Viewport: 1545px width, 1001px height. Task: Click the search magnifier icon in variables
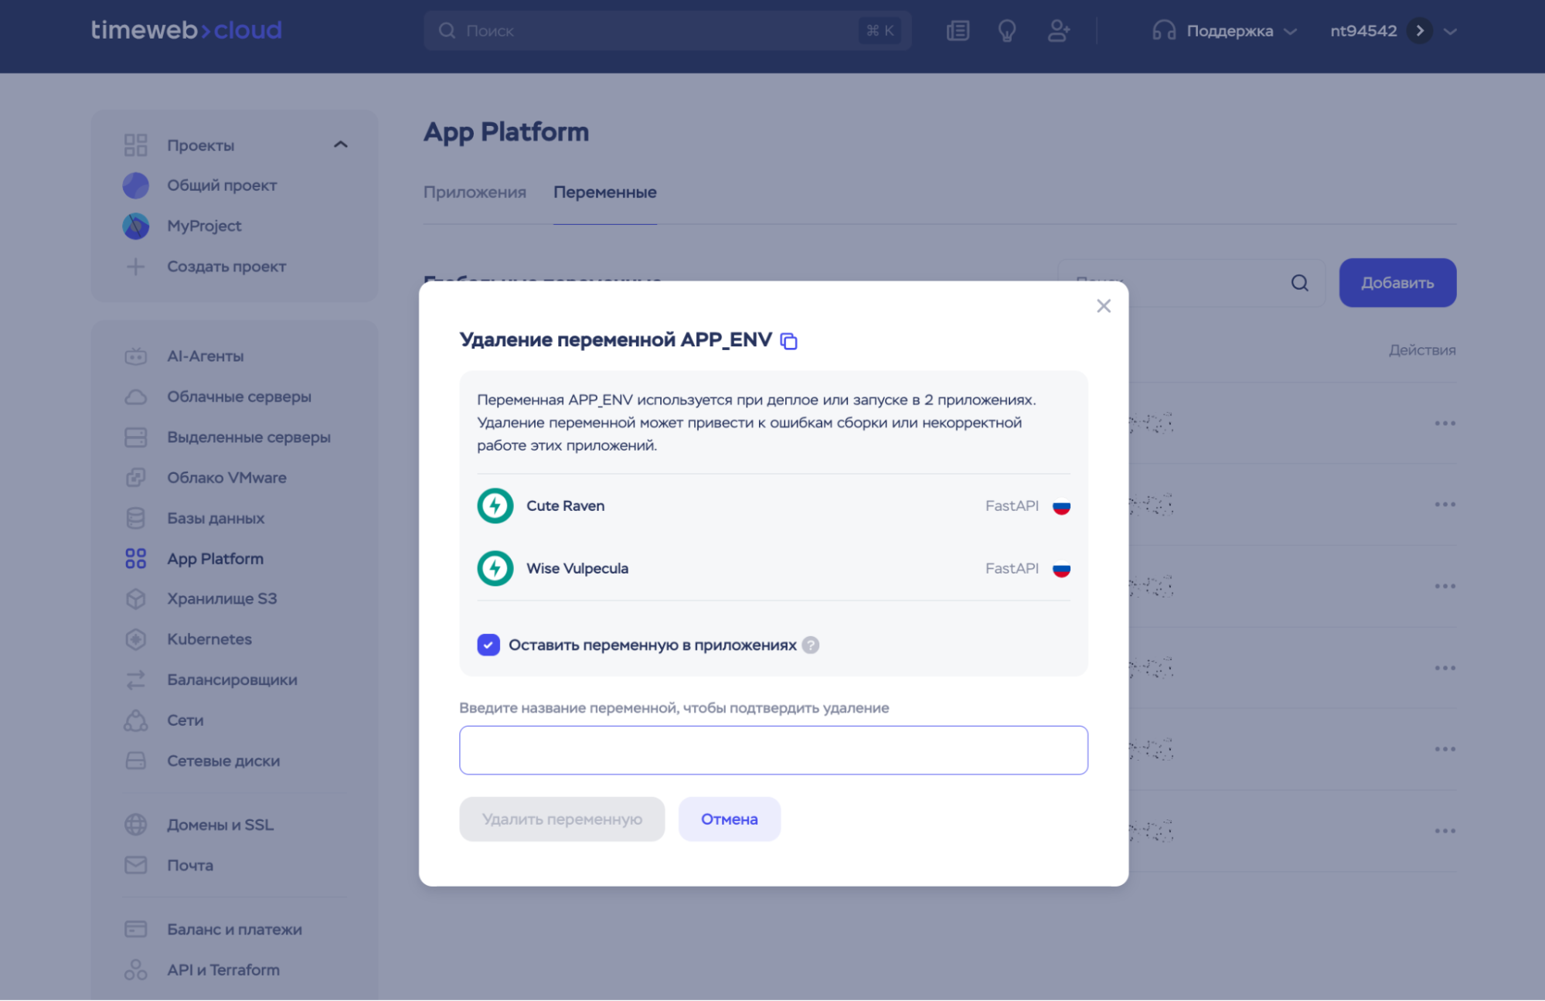[x=1299, y=283]
